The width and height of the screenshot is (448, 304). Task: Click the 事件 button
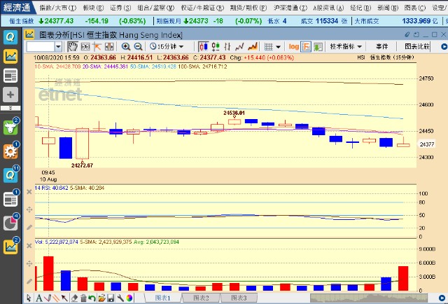pyautogui.click(x=381, y=46)
